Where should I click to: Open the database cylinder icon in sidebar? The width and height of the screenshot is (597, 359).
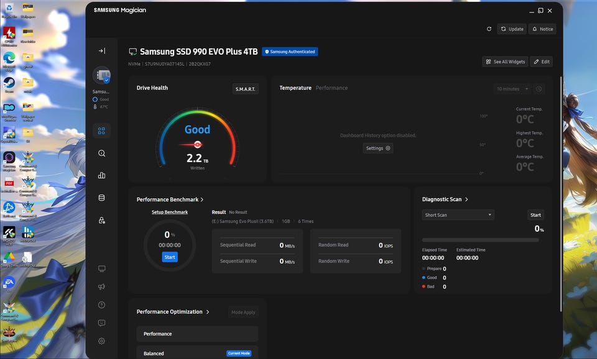[101, 198]
